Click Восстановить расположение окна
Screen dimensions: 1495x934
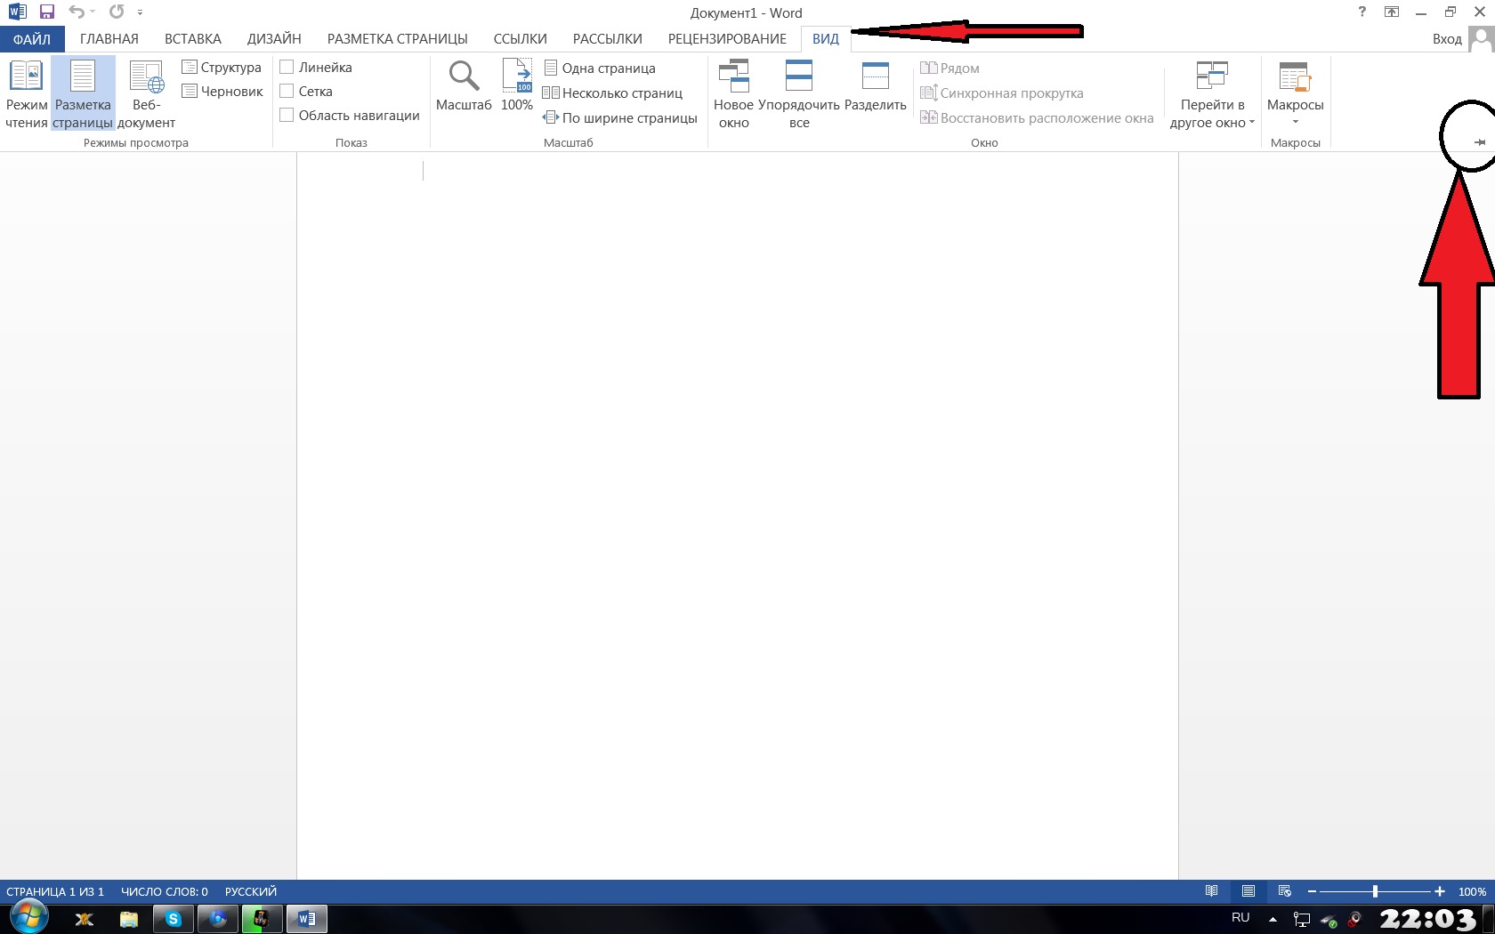[x=1037, y=117]
